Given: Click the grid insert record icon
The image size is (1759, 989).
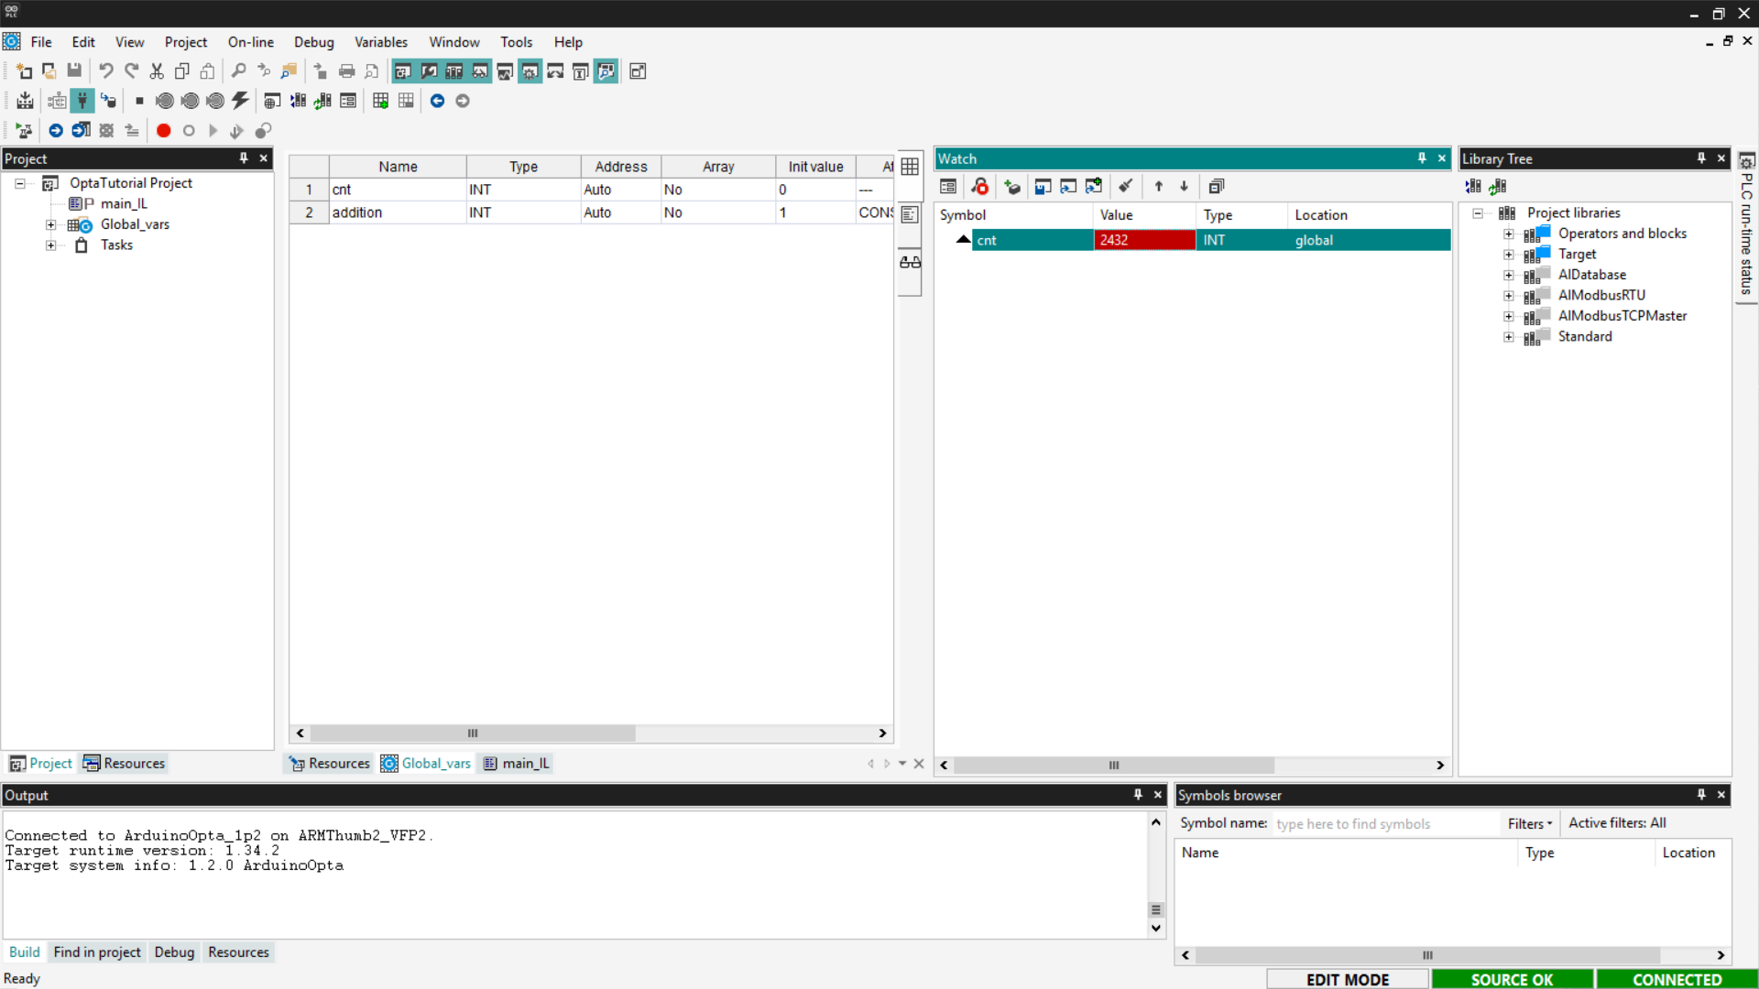Looking at the screenshot, I should [x=380, y=101].
